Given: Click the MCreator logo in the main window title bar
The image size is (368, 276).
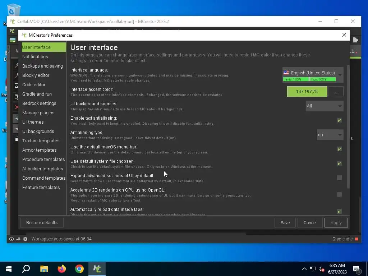Looking at the screenshot, I should pos(13,21).
